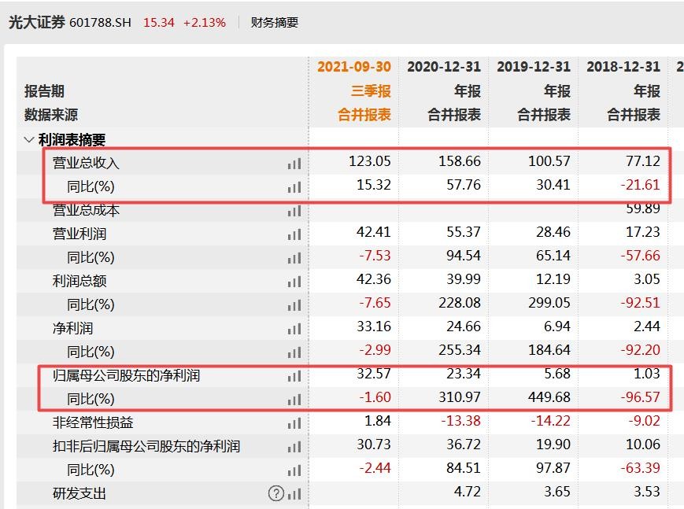Click total operating cost value 59.89
The width and height of the screenshot is (684, 509).
click(643, 208)
